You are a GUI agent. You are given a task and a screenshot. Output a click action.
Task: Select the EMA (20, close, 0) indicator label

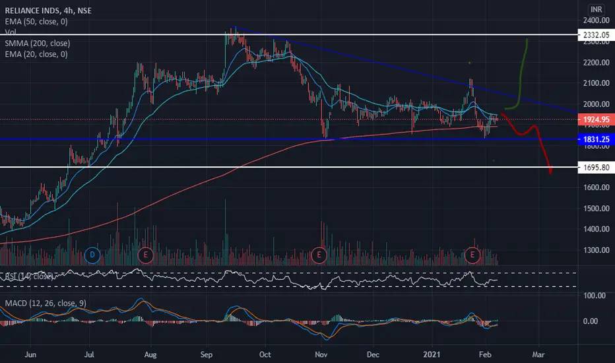click(36, 54)
